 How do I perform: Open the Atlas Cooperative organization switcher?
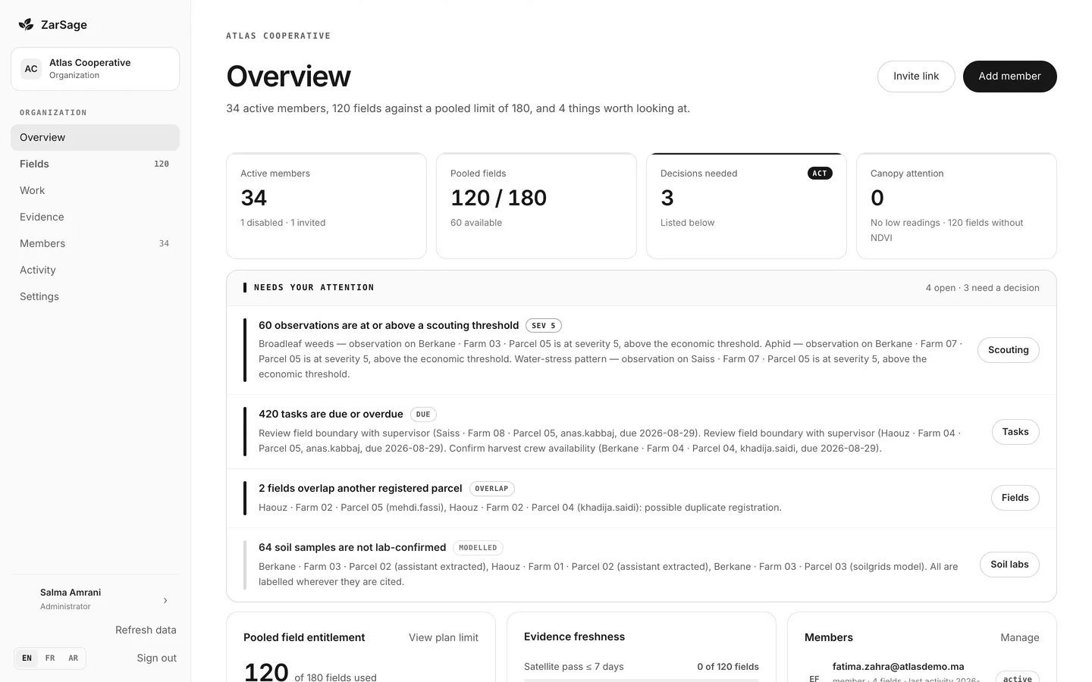(95, 69)
